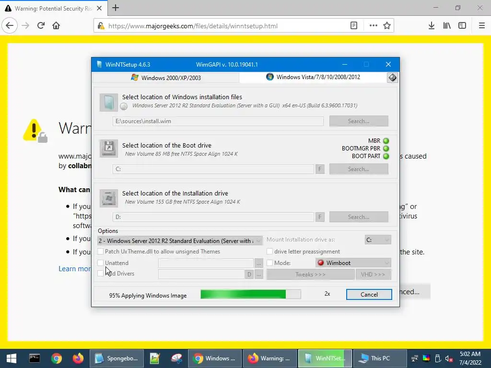The image size is (491, 368).
Task: Open Tweaks >>> panel
Action: [310, 275]
